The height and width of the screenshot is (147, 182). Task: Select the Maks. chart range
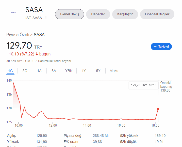tap(114, 71)
